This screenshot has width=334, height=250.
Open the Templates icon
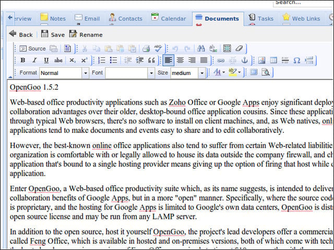[67, 48]
